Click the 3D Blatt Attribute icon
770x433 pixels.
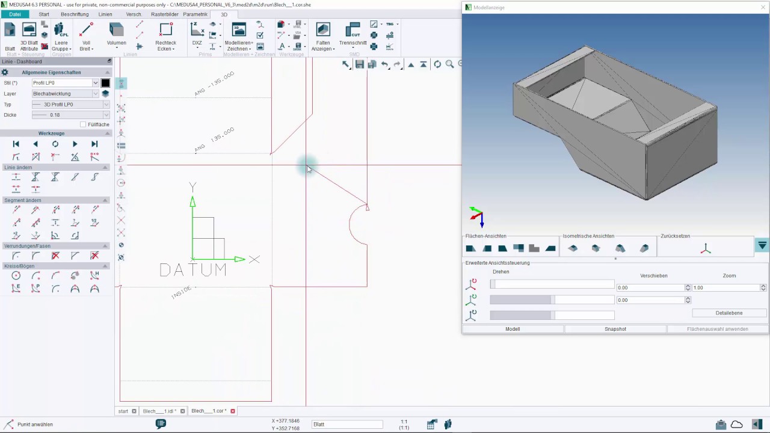point(29,36)
